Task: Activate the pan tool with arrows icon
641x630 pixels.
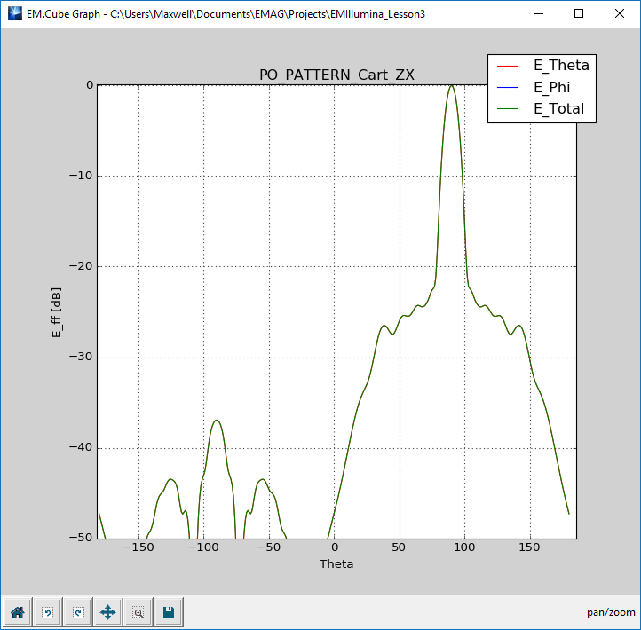Action: [108, 611]
